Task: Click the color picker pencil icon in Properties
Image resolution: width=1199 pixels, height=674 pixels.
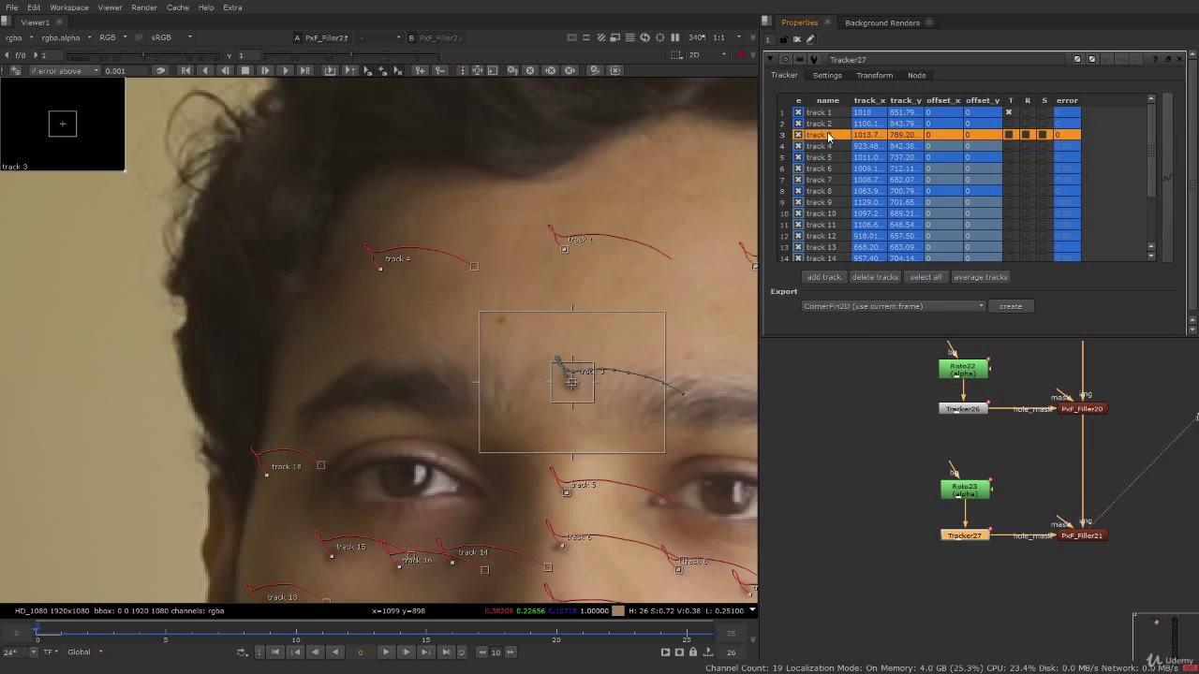Action: click(810, 39)
